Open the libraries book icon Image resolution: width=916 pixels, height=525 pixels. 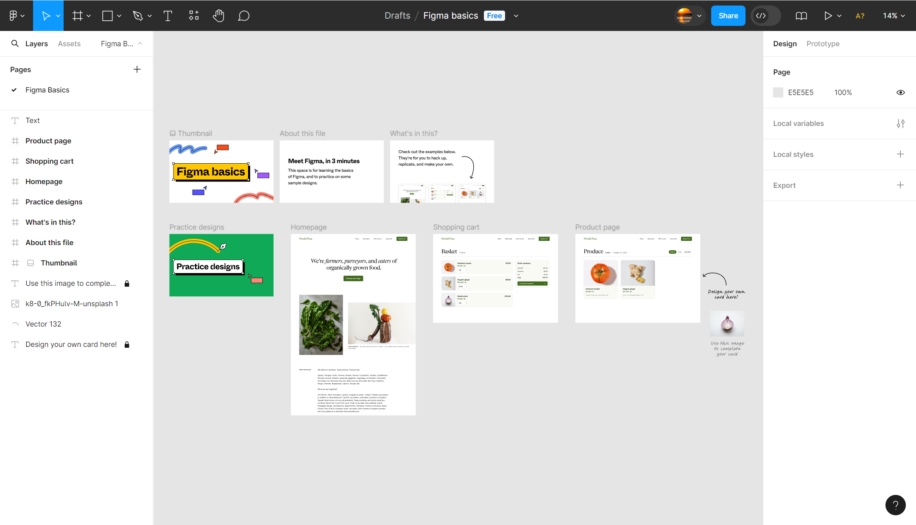coord(801,16)
